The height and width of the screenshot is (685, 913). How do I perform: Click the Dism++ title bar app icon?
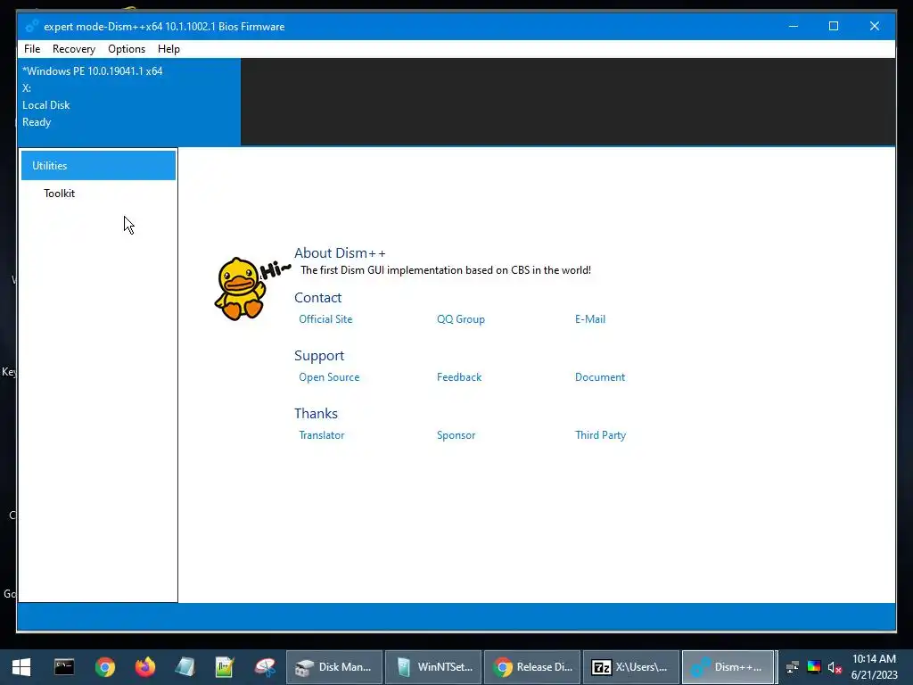pos(32,26)
